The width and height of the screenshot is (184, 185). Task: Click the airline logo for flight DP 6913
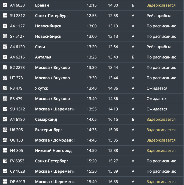[5, 182]
